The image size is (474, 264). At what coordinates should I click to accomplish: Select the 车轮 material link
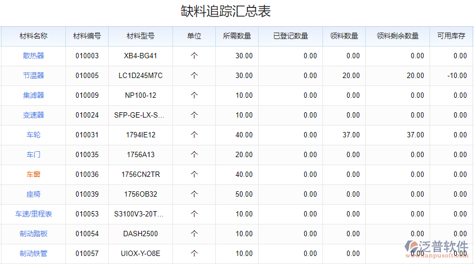(x=33, y=135)
